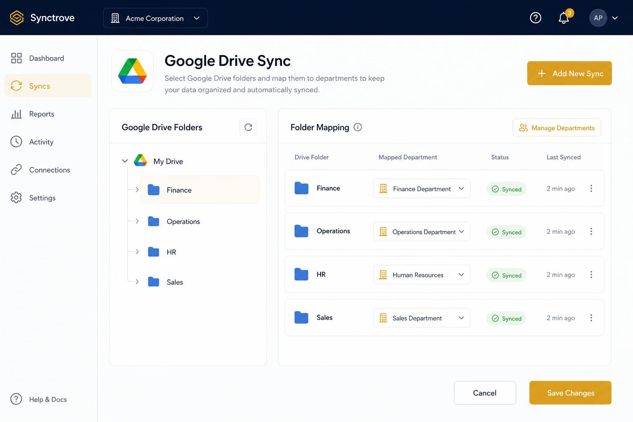The image size is (633, 422).
Task: Open Activity from the sidebar
Action: 48,142
